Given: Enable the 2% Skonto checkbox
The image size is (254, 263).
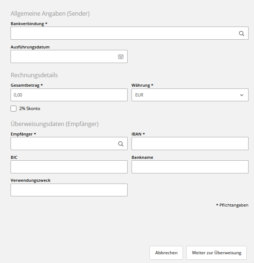Looking at the screenshot, I should coord(14,109).
